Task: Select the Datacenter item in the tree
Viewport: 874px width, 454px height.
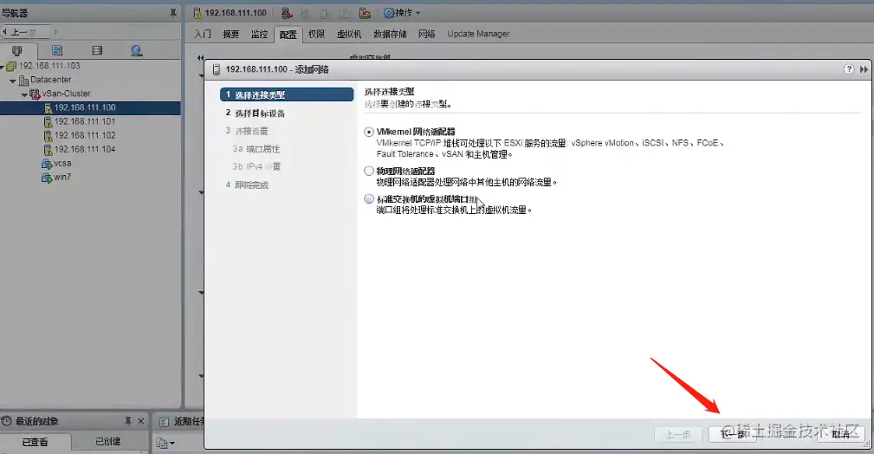Action: click(51, 80)
